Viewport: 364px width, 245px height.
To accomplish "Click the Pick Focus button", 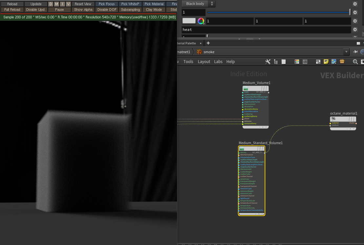I will click(107, 4).
